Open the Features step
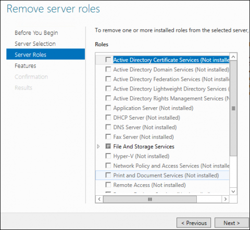 (x=26, y=66)
